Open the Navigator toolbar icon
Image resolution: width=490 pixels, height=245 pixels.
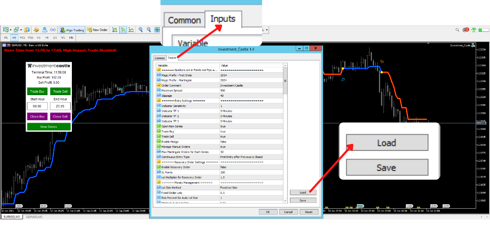click(x=45, y=30)
